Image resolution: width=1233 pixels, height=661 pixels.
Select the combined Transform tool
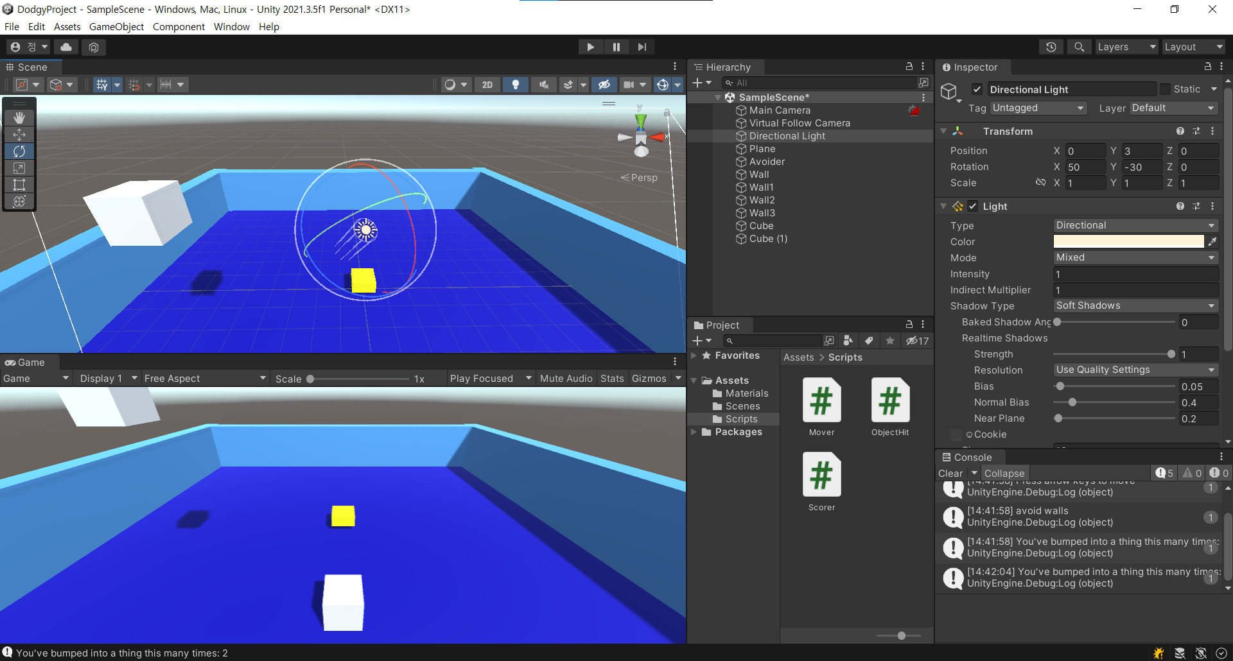(19, 201)
